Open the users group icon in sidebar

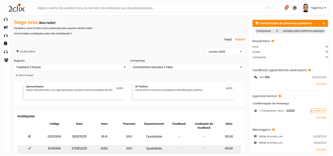pos(6,60)
